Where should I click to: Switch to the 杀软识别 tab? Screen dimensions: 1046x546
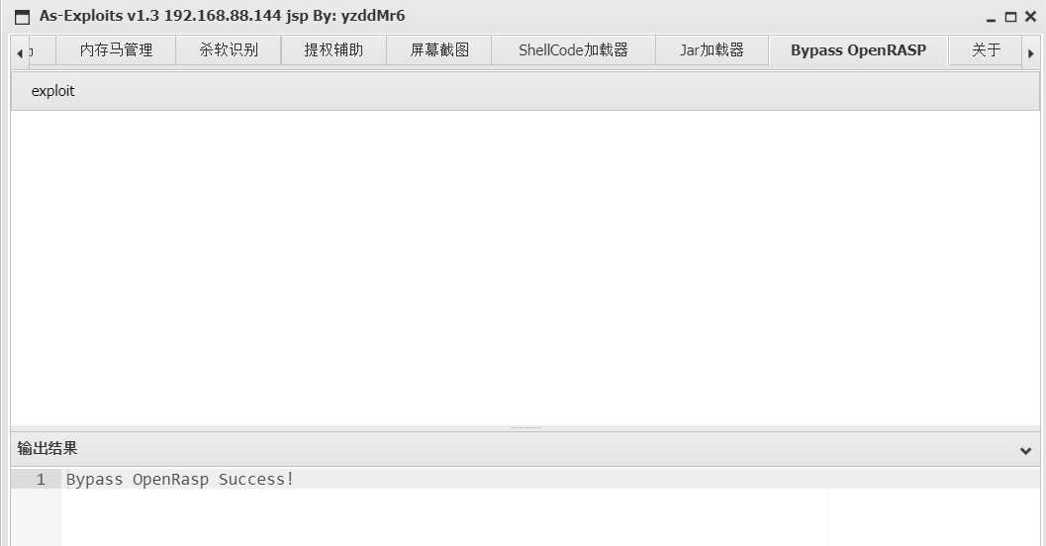pos(229,50)
